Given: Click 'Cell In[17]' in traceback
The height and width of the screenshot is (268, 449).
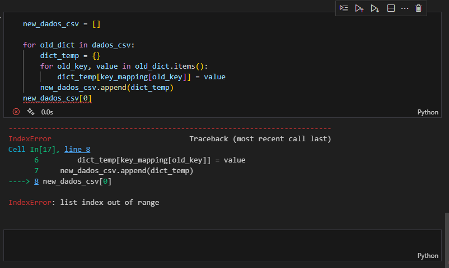Looking at the screenshot, I should [x=31, y=150].
